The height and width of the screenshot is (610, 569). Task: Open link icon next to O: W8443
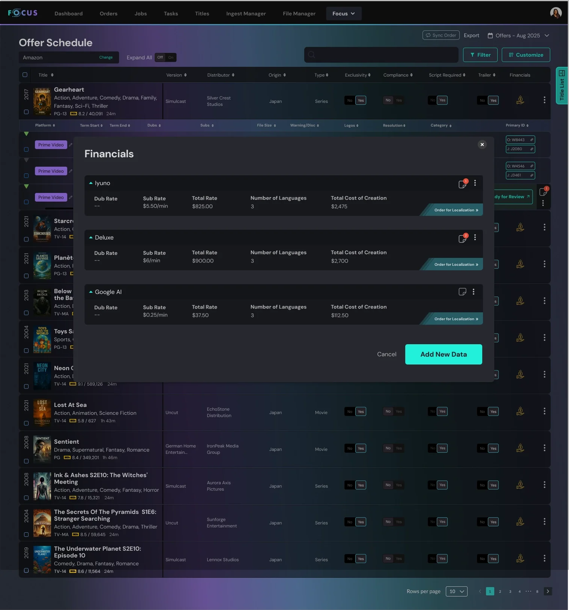[x=531, y=140]
